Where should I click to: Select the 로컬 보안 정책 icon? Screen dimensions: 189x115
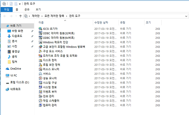40,65
